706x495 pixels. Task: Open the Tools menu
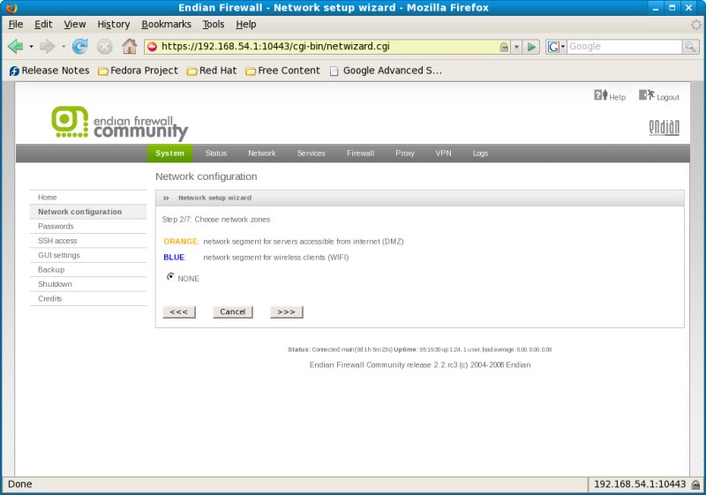(213, 25)
